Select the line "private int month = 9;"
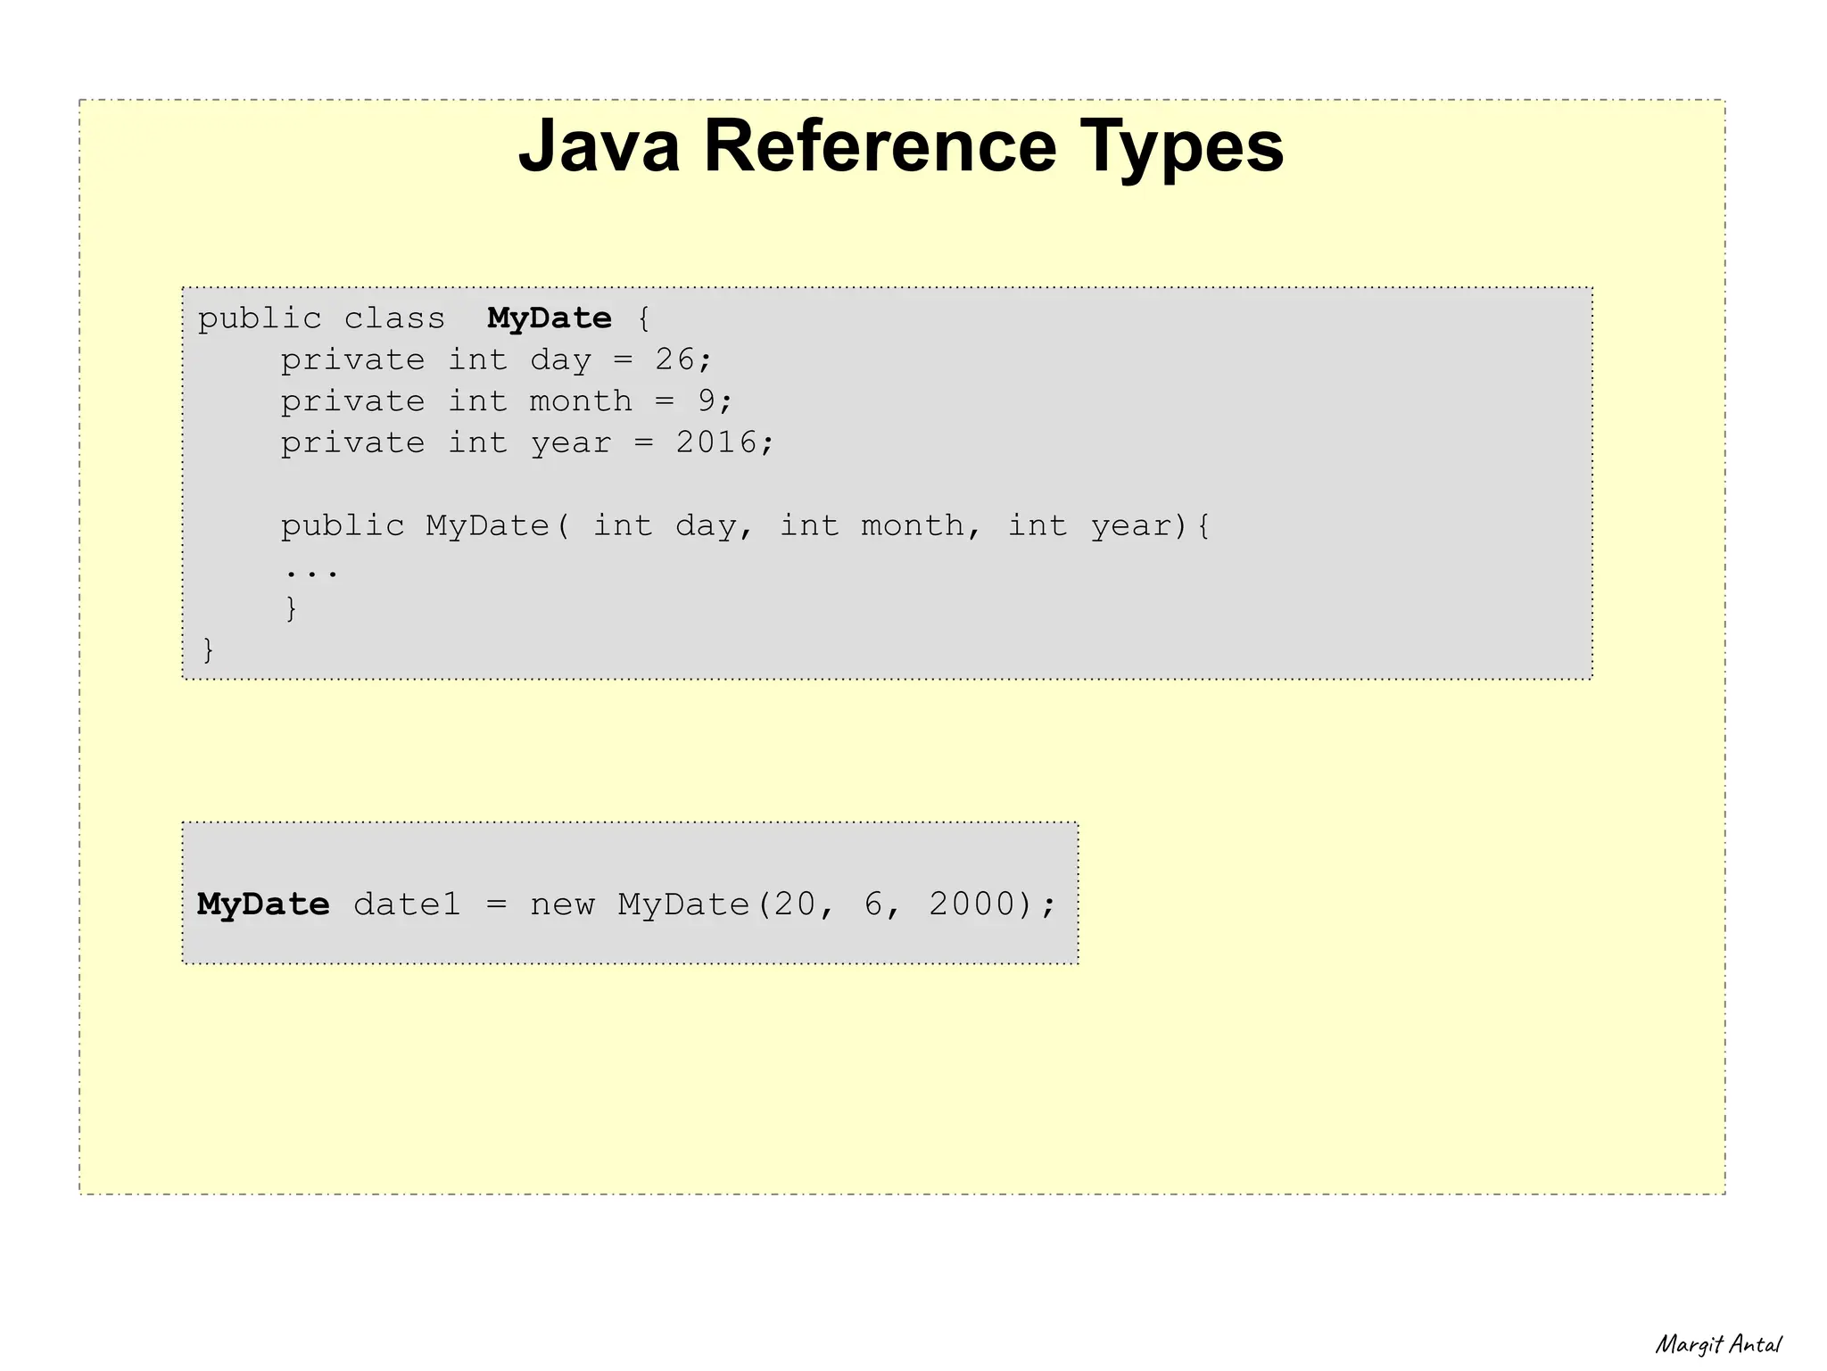This screenshot has width=1827, height=1371. point(507,401)
